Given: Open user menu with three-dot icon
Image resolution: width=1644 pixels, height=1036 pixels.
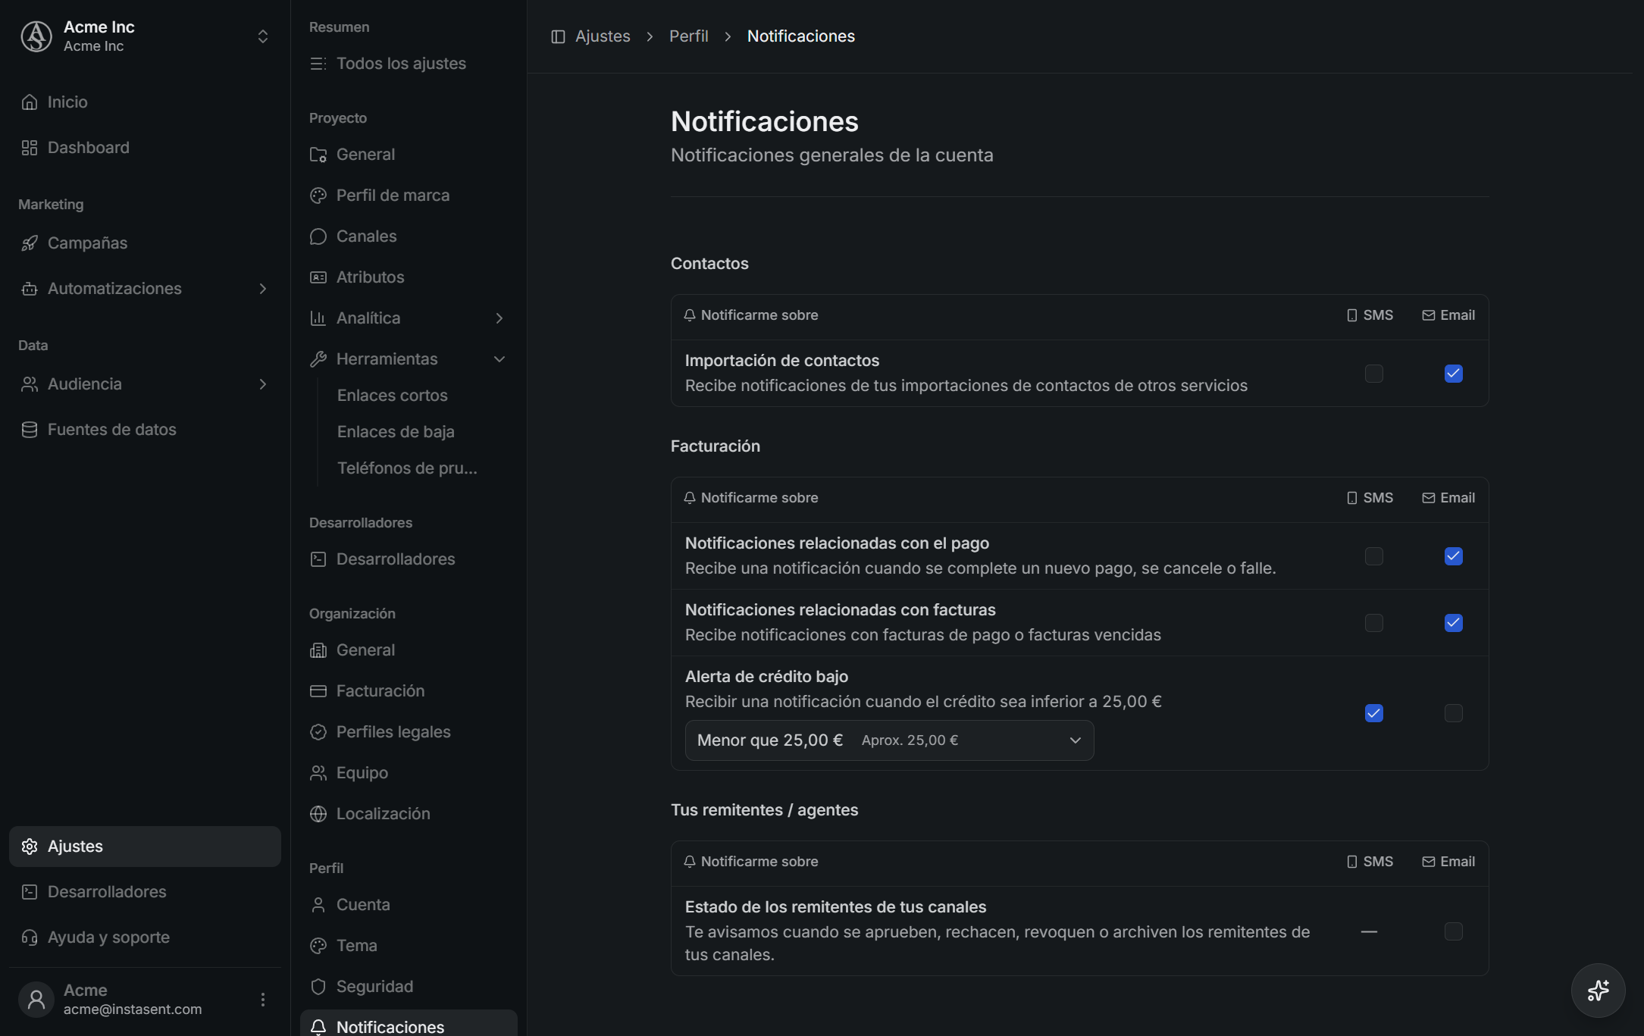Looking at the screenshot, I should tap(263, 1000).
